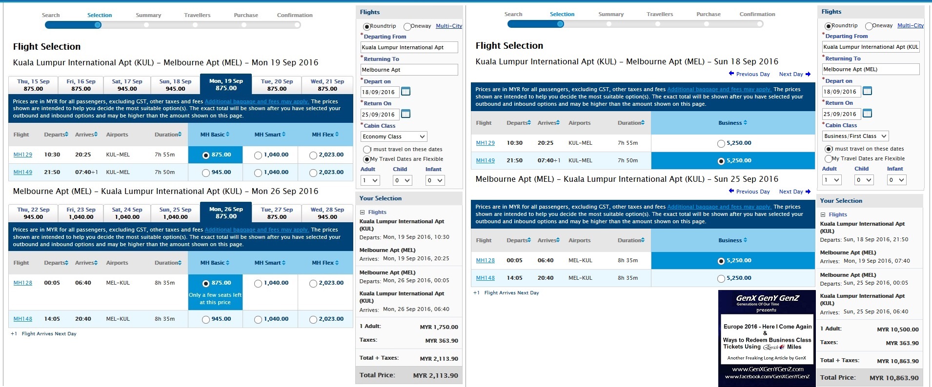932x387 pixels.
Task: Sort by MH Flex fare in Mon 26 Sep table
Action: point(325,263)
